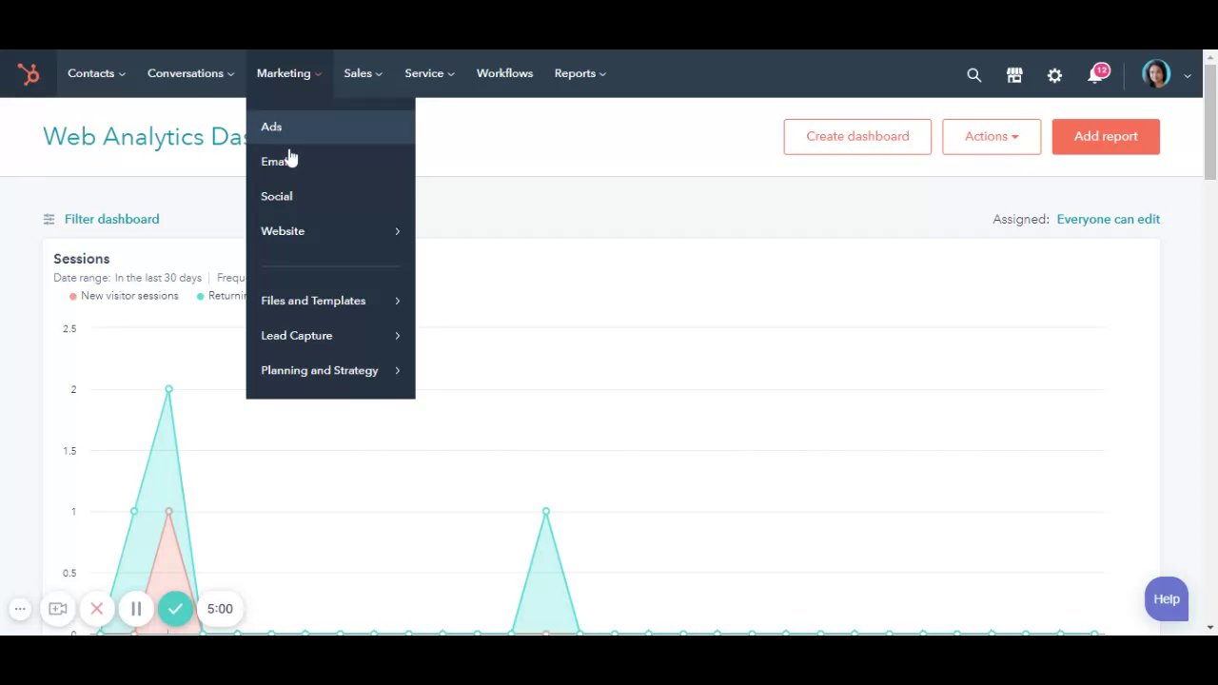This screenshot has width=1218, height=685.
Task: Click the red X recording cancel icon
Action: pyautogui.click(x=97, y=609)
